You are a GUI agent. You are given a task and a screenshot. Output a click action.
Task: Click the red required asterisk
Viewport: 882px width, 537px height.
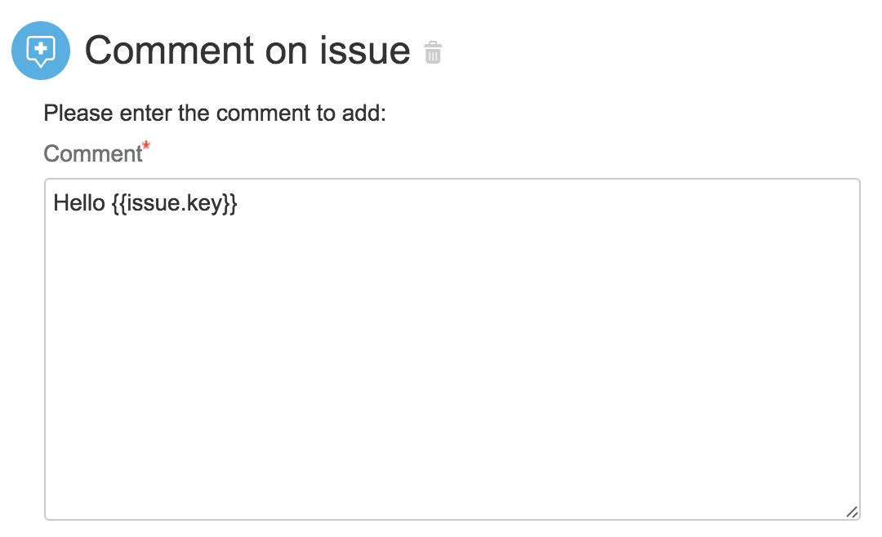[146, 146]
